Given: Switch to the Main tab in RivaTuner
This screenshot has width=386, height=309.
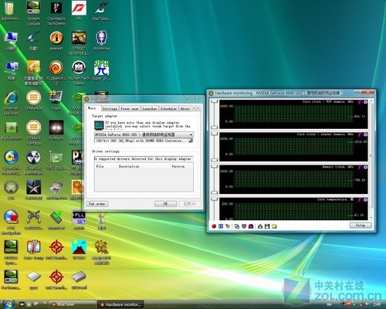Looking at the screenshot, I should tap(93, 108).
